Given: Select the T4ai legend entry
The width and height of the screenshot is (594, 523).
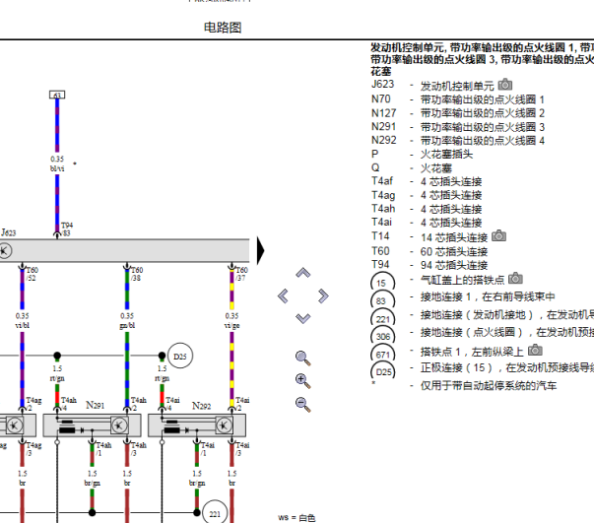Looking at the screenshot, I should click(x=427, y=223).
